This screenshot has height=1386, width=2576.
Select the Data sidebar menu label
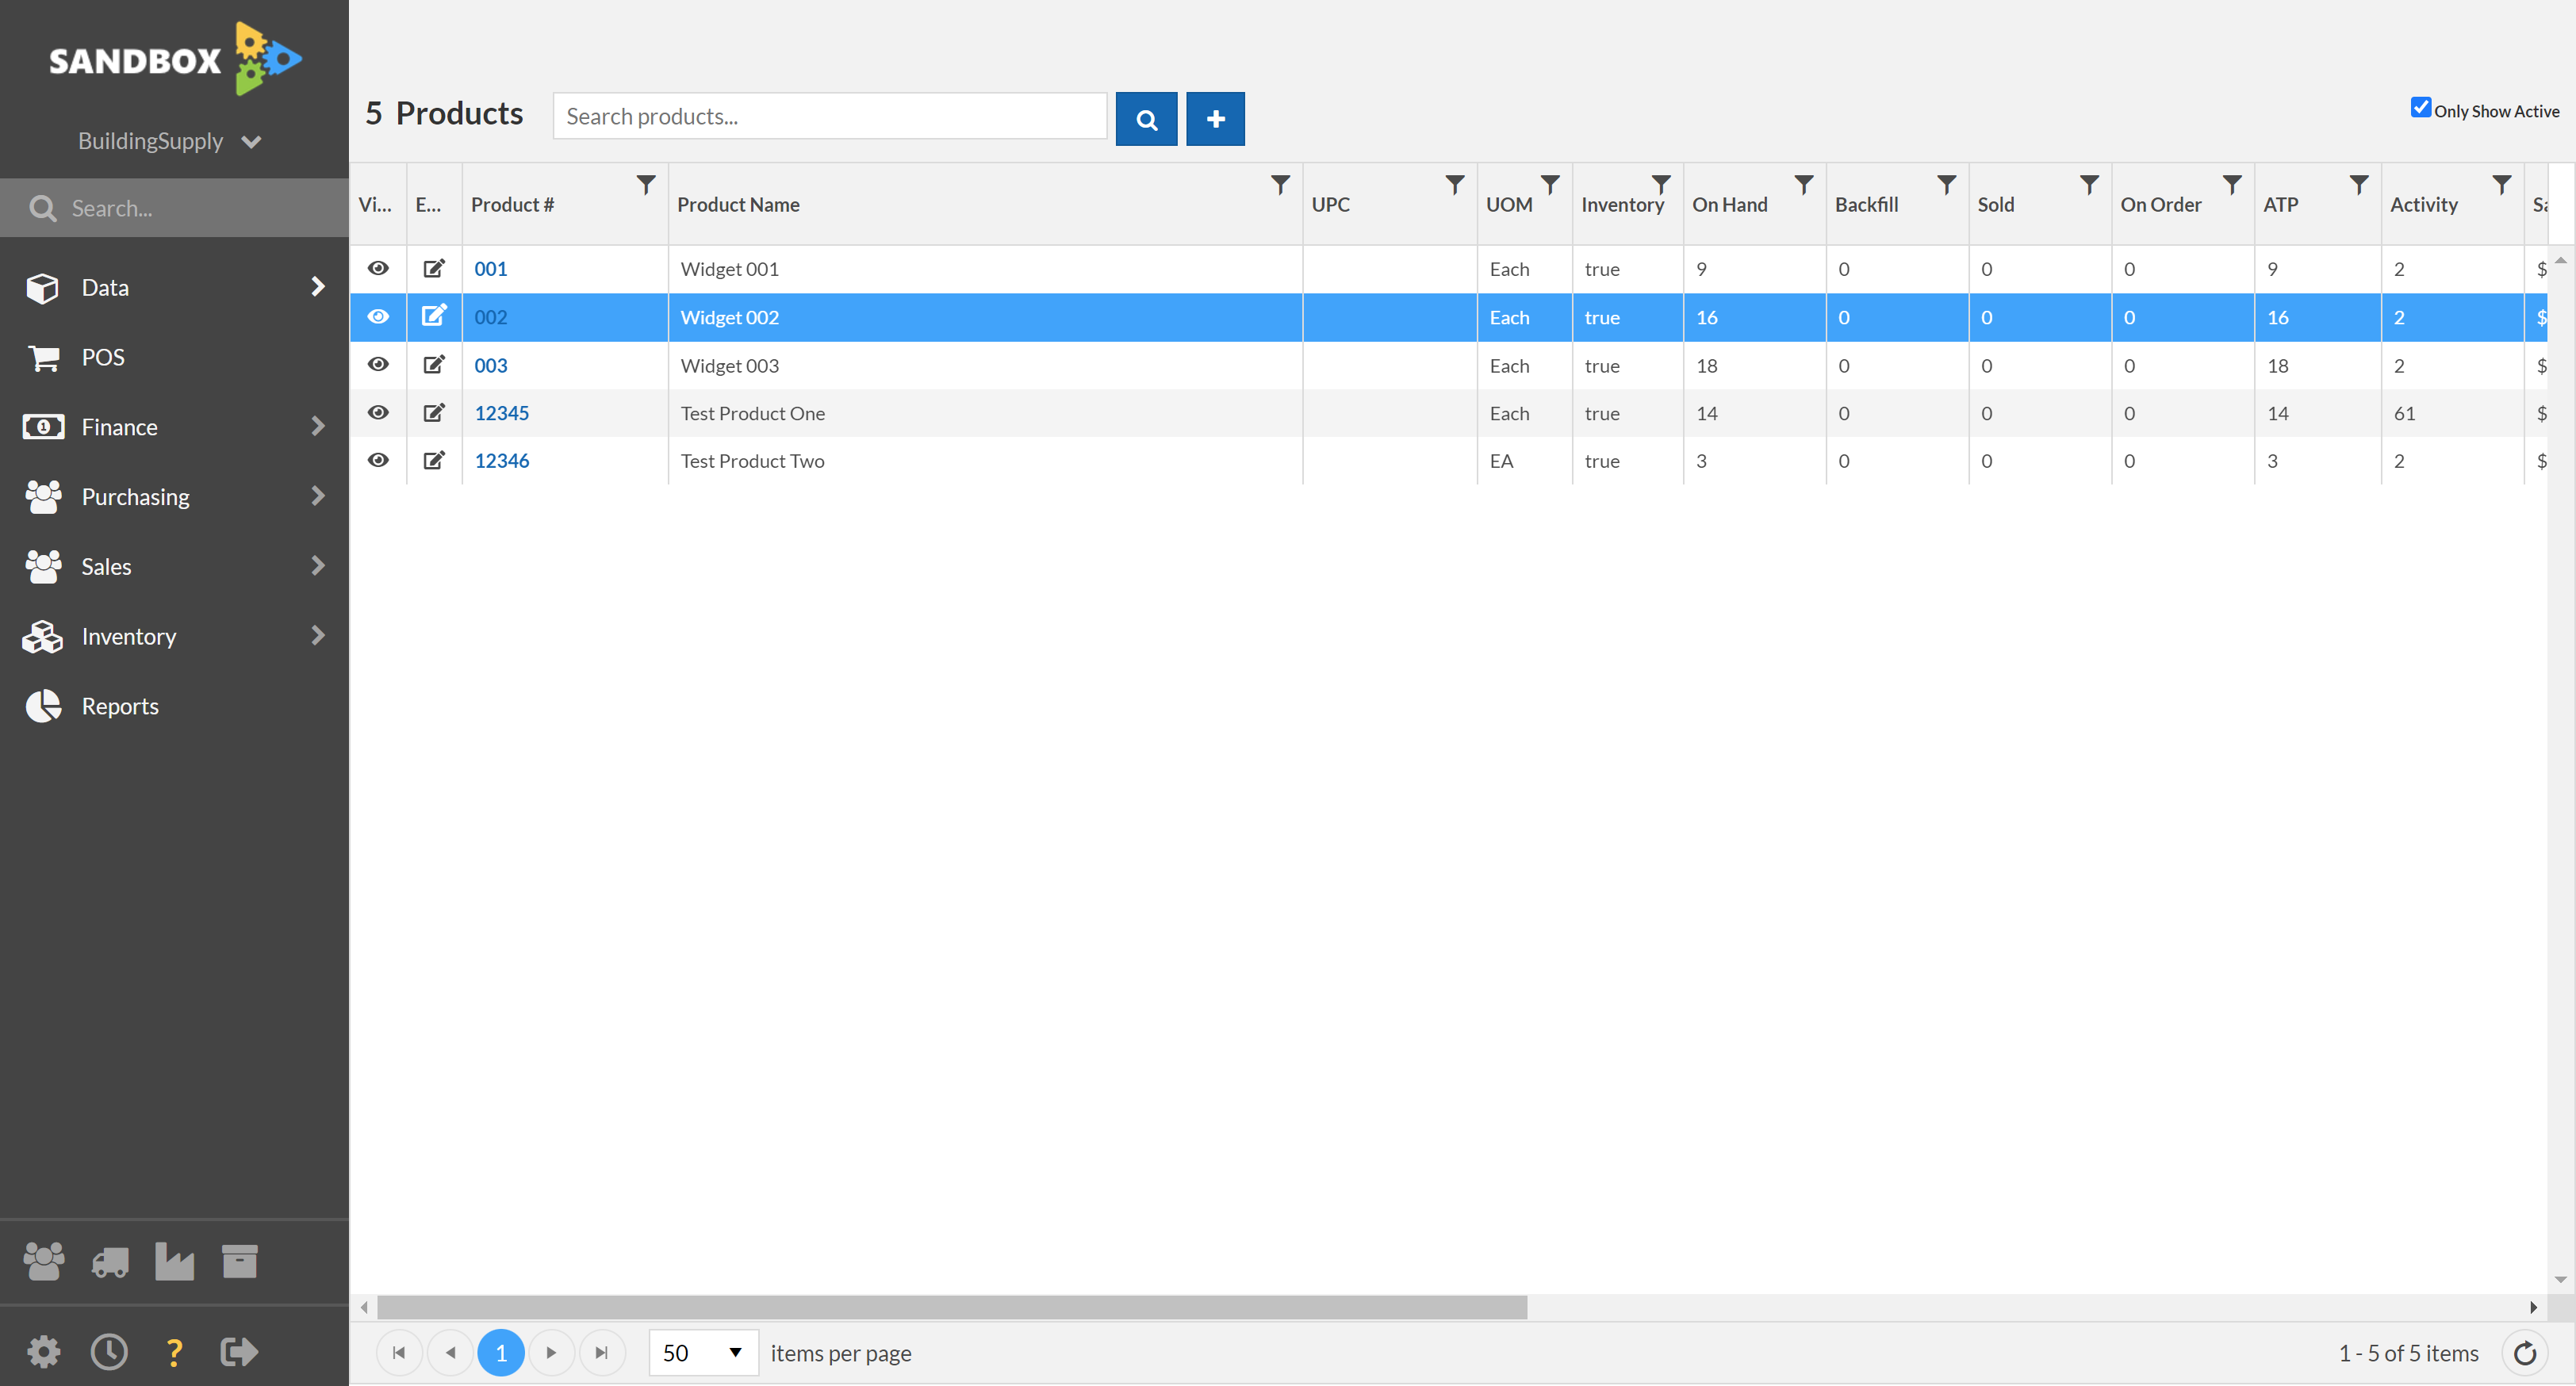pos(105,288)
